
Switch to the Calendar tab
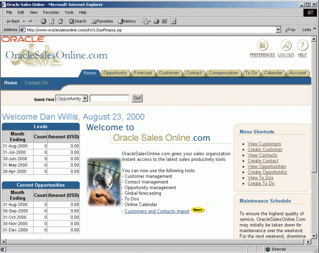click(x=273, y=73)
